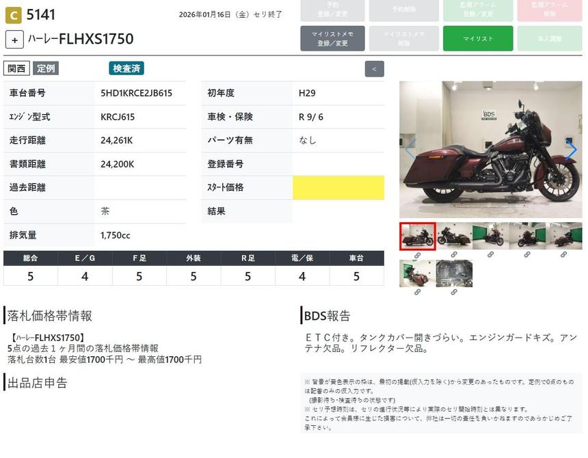
Task: Click the previous image arrow on main photo
Action: click(x=410, y=150)
